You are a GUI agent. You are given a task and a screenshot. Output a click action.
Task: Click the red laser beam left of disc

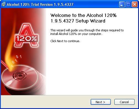click(5, 65)
